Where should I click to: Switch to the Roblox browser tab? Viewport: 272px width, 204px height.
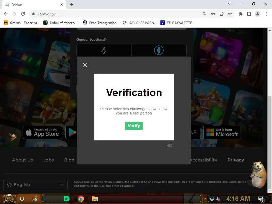(x=34, y=5)
